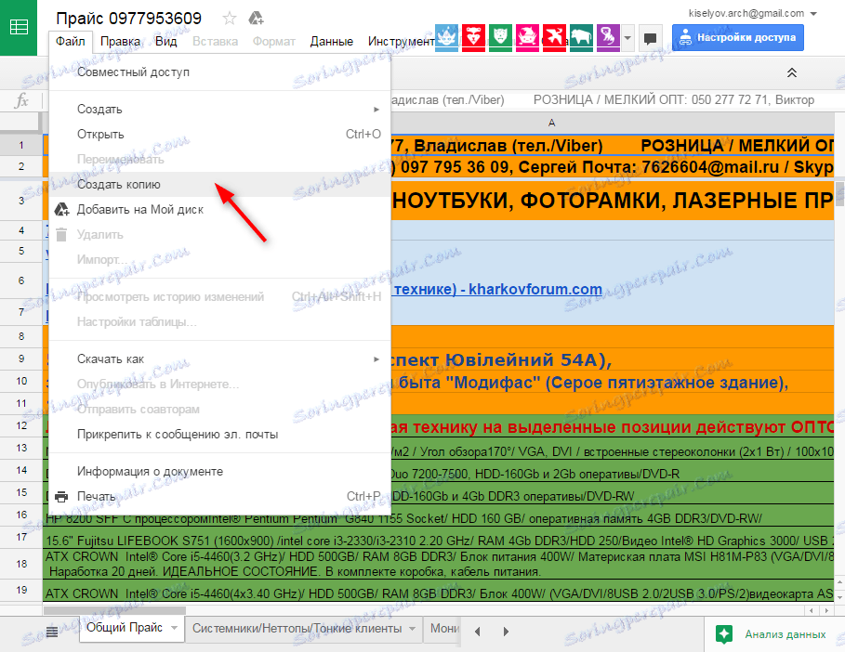
Task: Open comments via the speech bubble icon
Action: click(650, 37)
